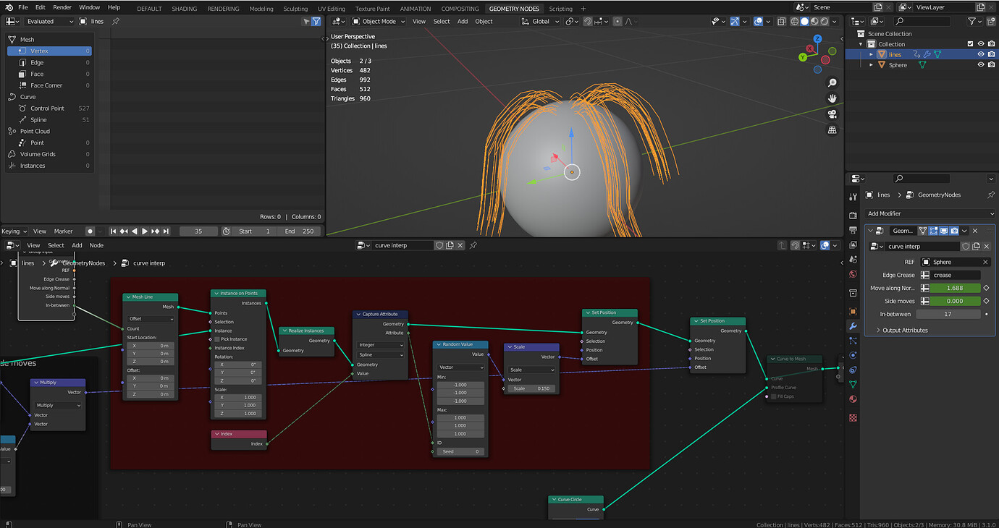Image resolution: width=999 pixels, height=528 pixels.
Task: Enable Pick Instance checkbox in Instance on Points
Action: pyautogui.click(x=217, y=339)
